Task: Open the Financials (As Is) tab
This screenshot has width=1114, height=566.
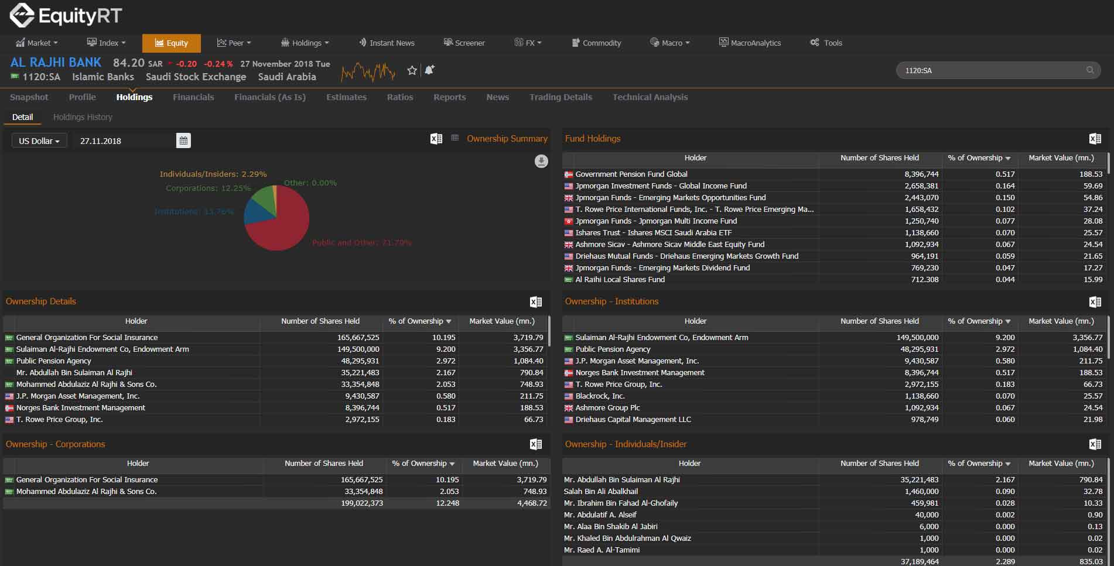Action: pos(270,97)
